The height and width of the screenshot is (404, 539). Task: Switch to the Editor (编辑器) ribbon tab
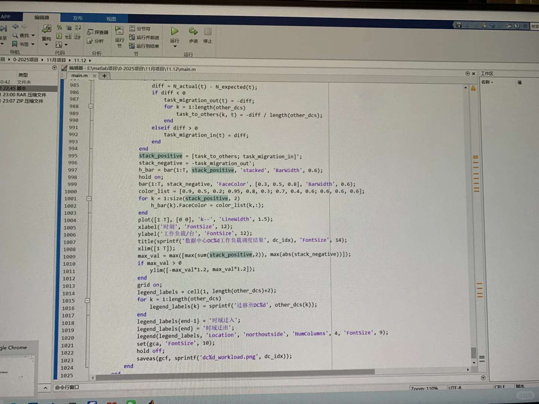pos(42,18)
